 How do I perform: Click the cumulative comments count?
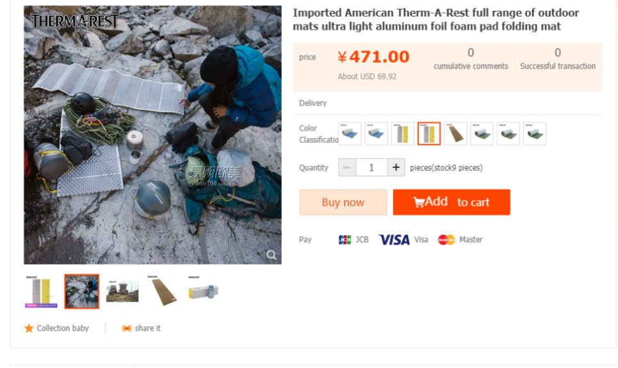(471, 53)
